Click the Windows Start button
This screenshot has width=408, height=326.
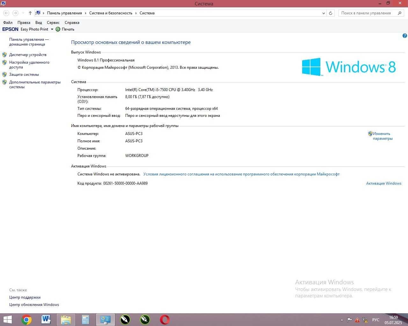coord(7,320)
